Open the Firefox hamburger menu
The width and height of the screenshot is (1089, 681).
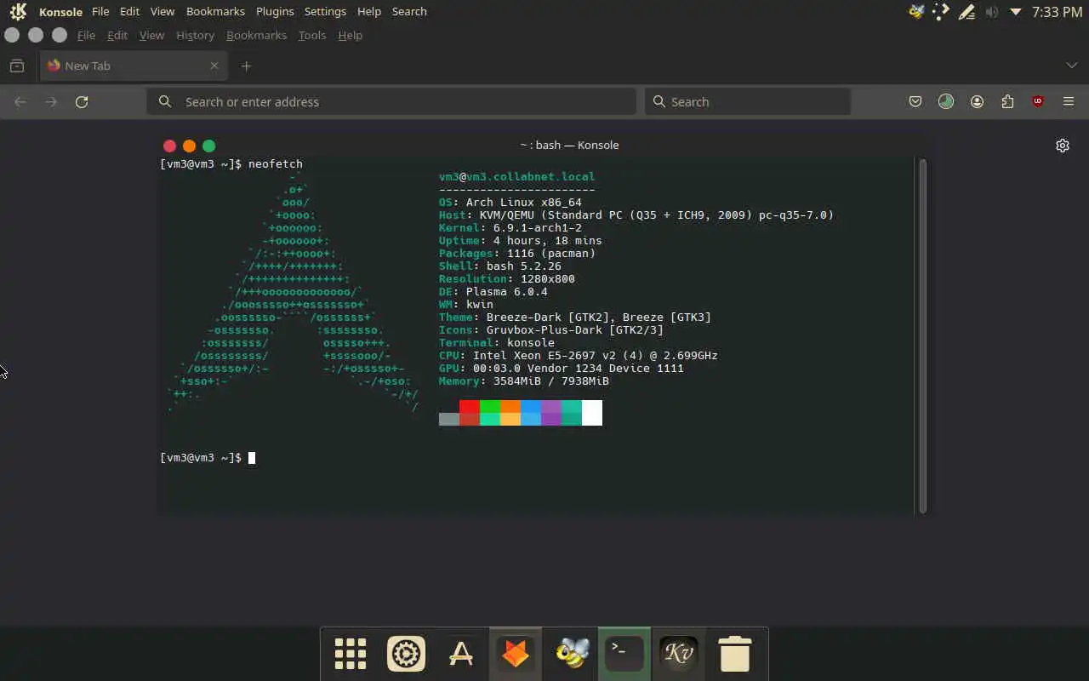[1069, 101]
